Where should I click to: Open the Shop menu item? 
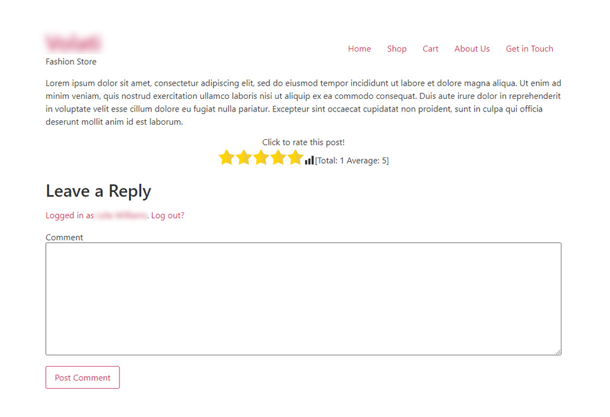(397, 49)
